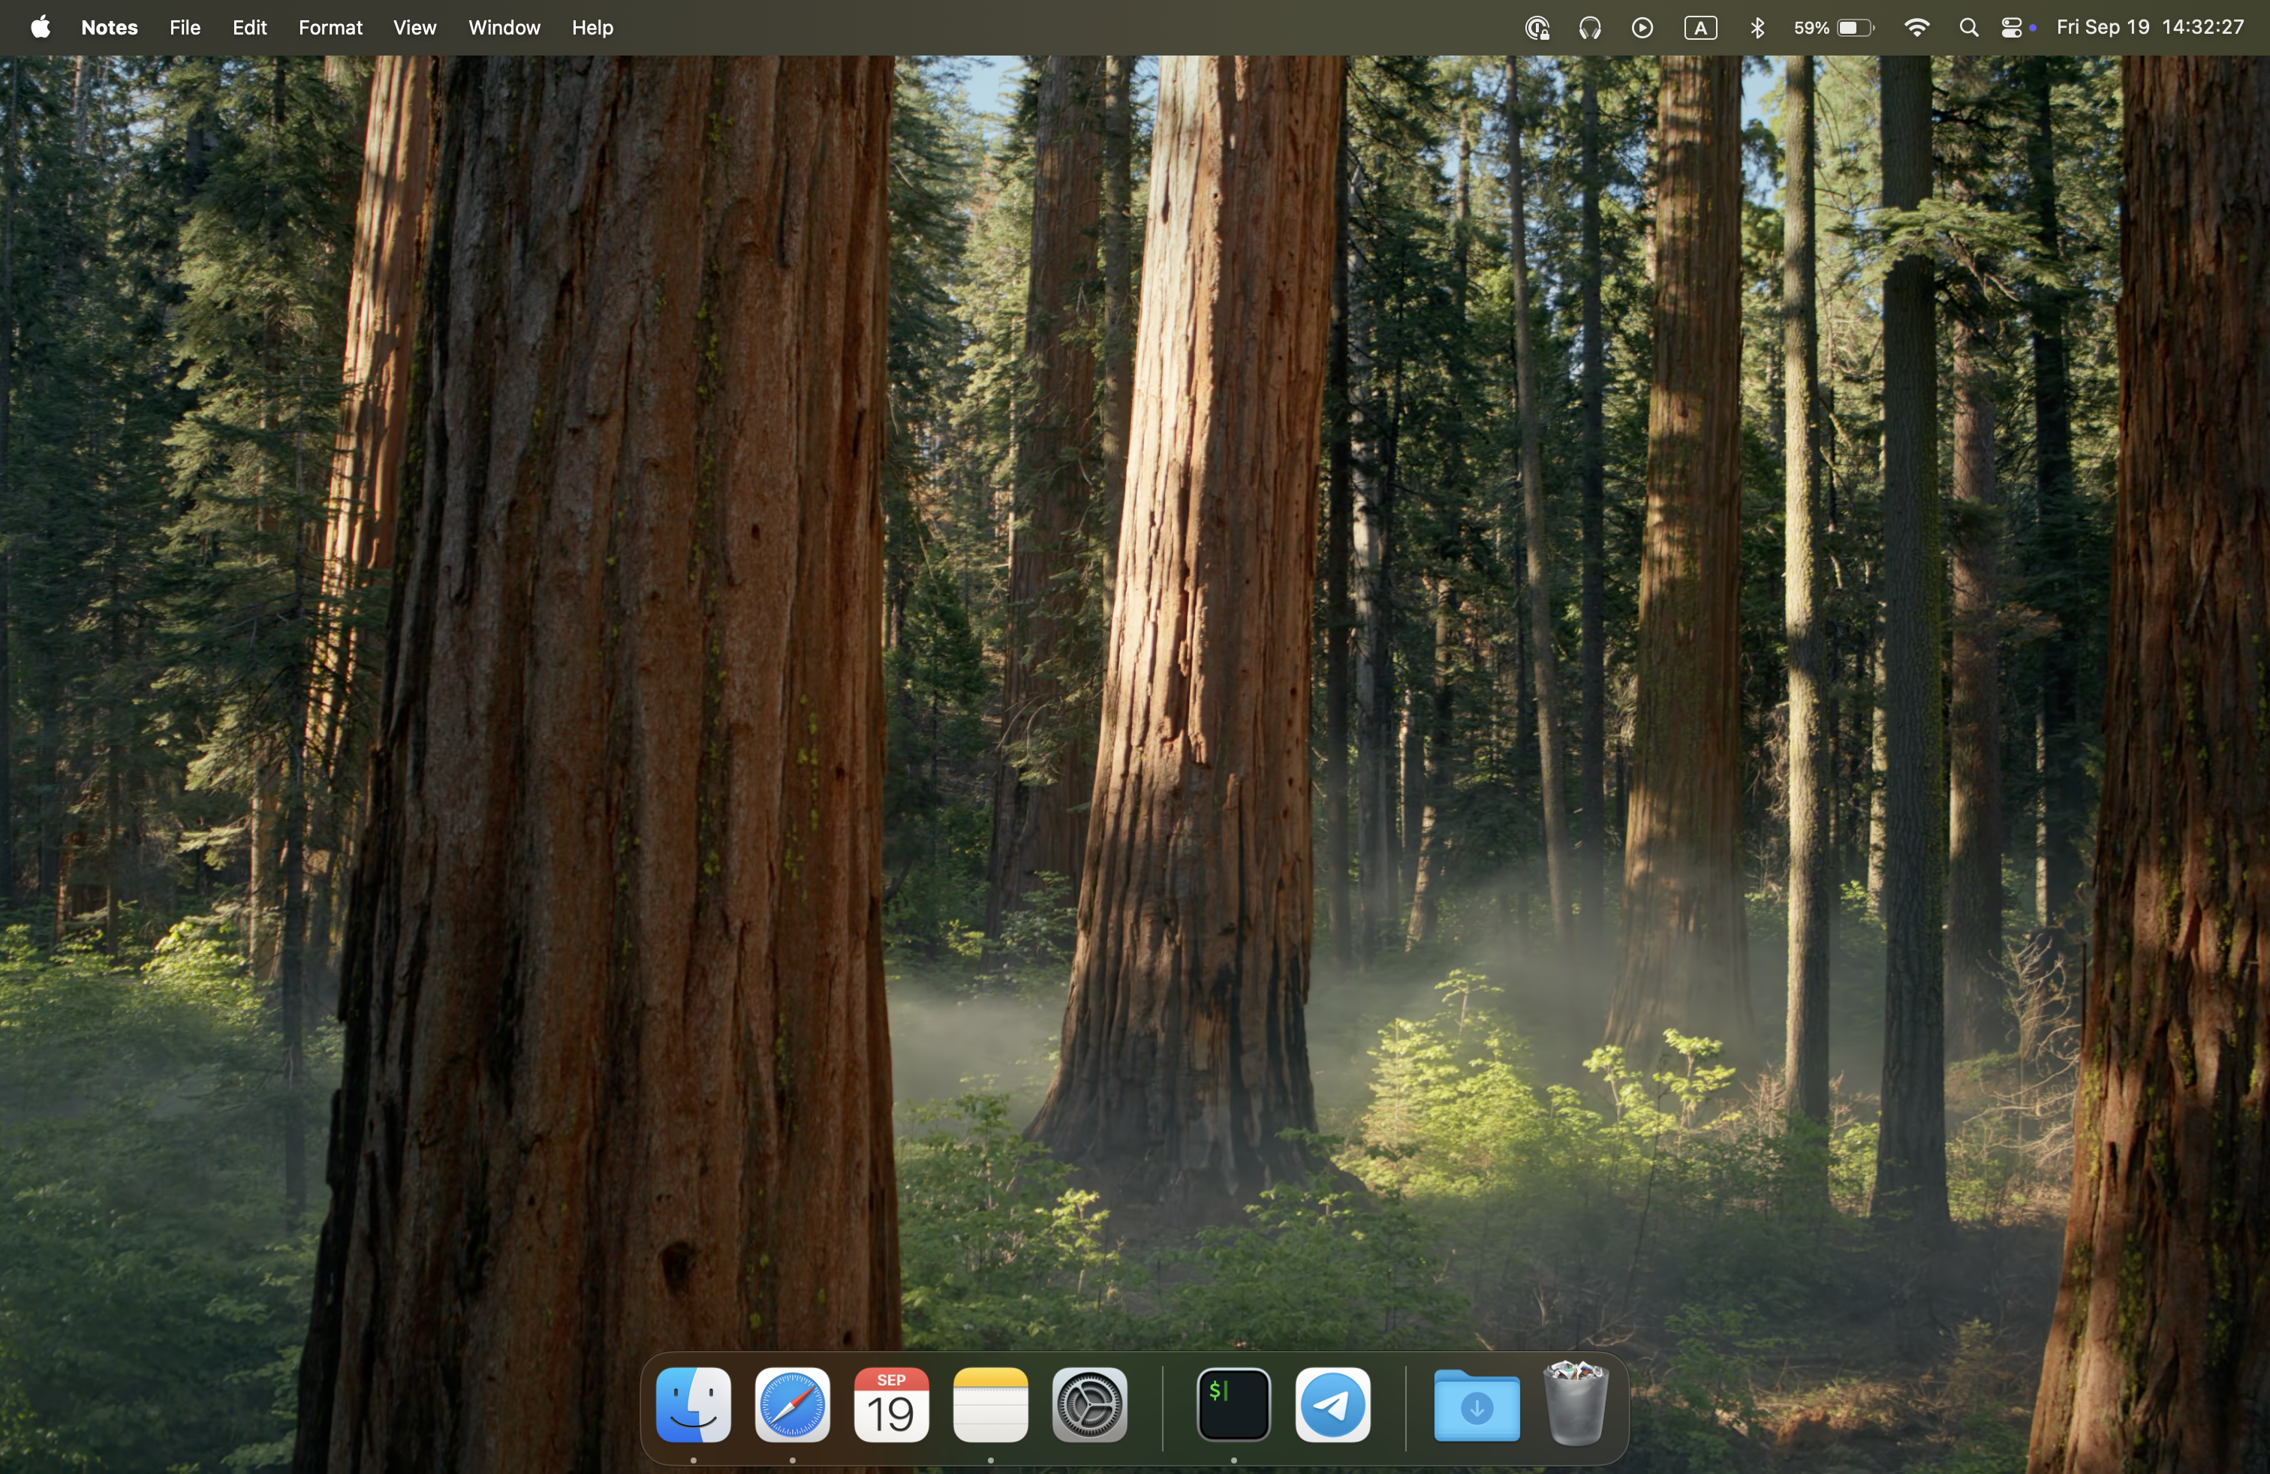Open Terminal from the Dock
The height and width of the screenshot is (1474, 2270).
(1233, 1406)
